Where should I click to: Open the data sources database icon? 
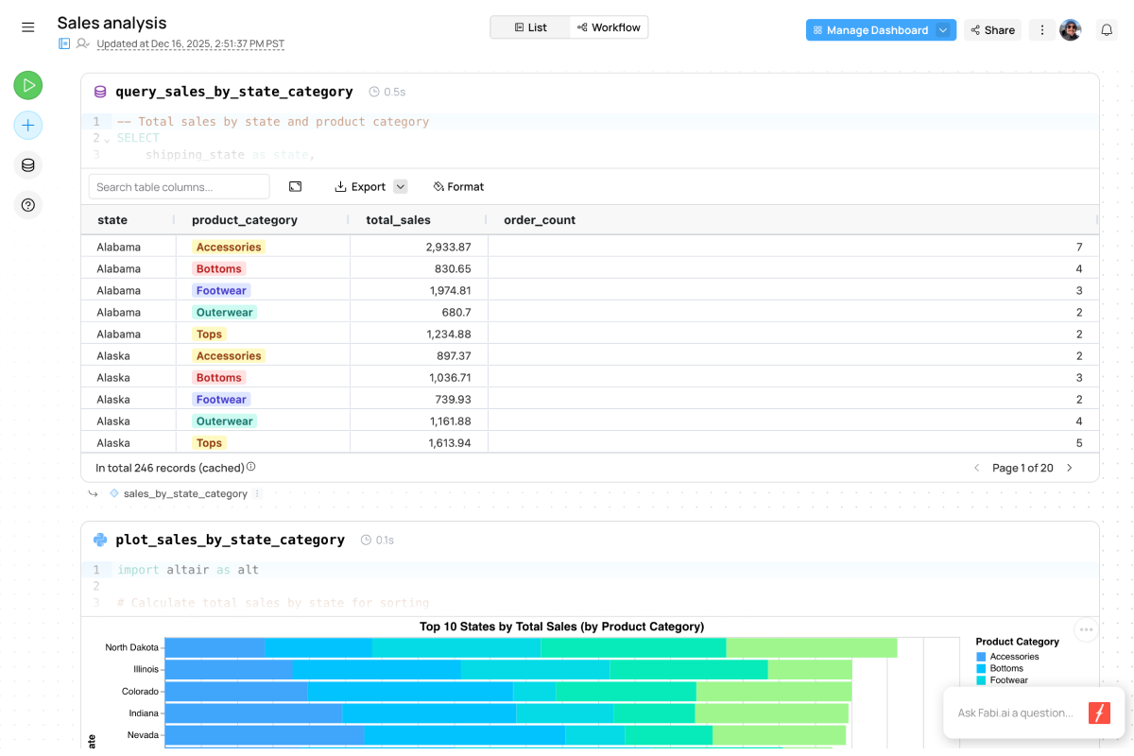tap(28, 165)
